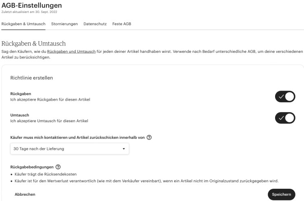Select the Rückgaben & Umtausch tab

[x=24, y=24]
